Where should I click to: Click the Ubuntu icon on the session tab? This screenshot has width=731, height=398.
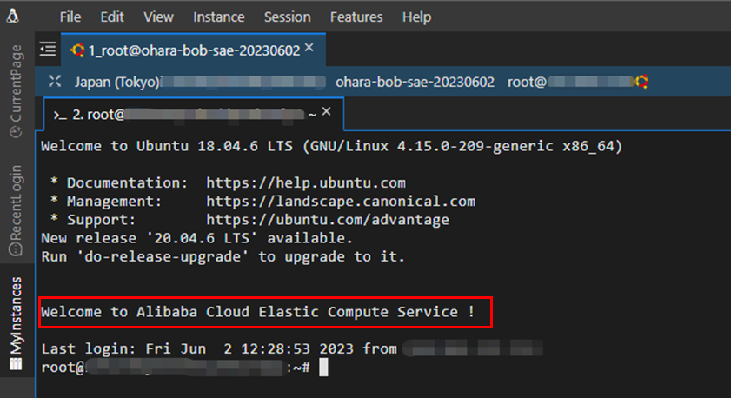pyautogui.click(x=77, y=50)
